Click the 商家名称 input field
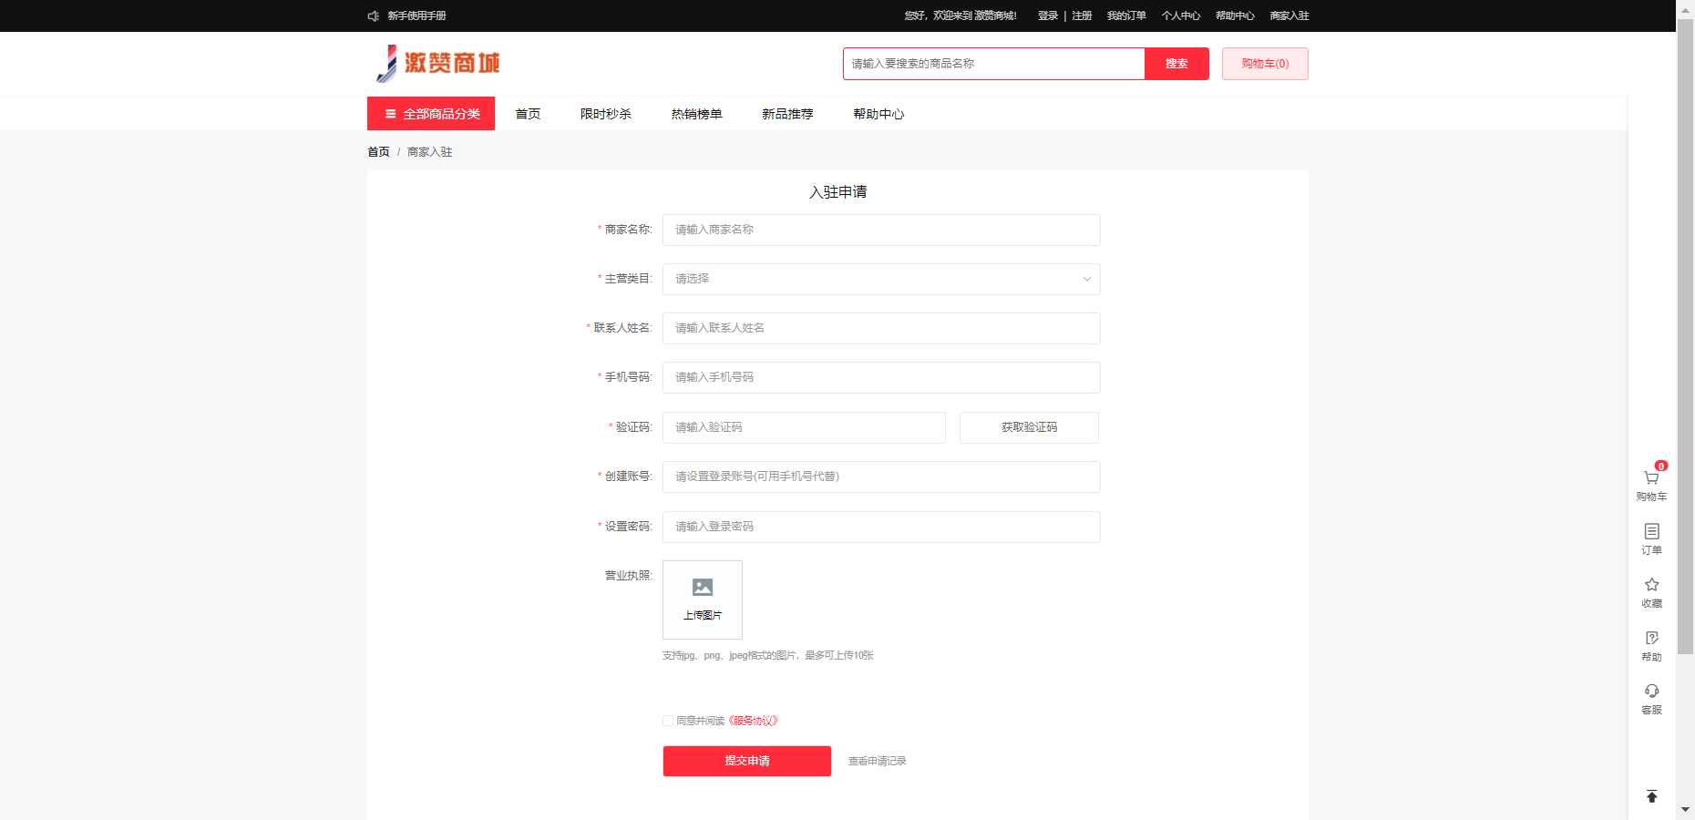Viewport: 1695px width, 820px height. [x=880, y=231]
